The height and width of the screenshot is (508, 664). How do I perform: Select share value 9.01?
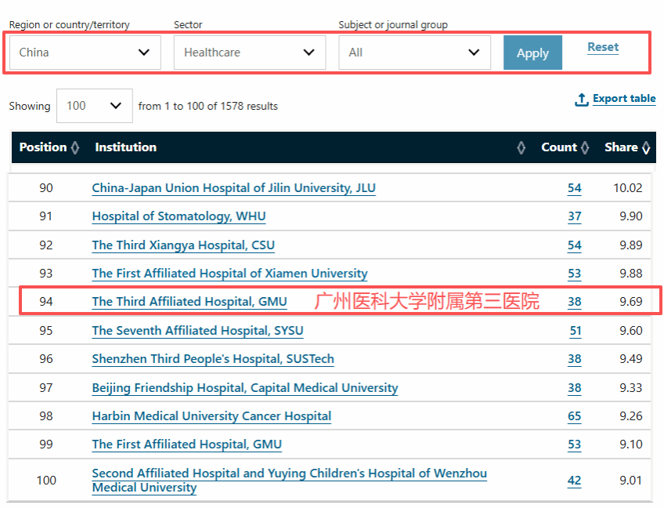(x=631, y=481)
